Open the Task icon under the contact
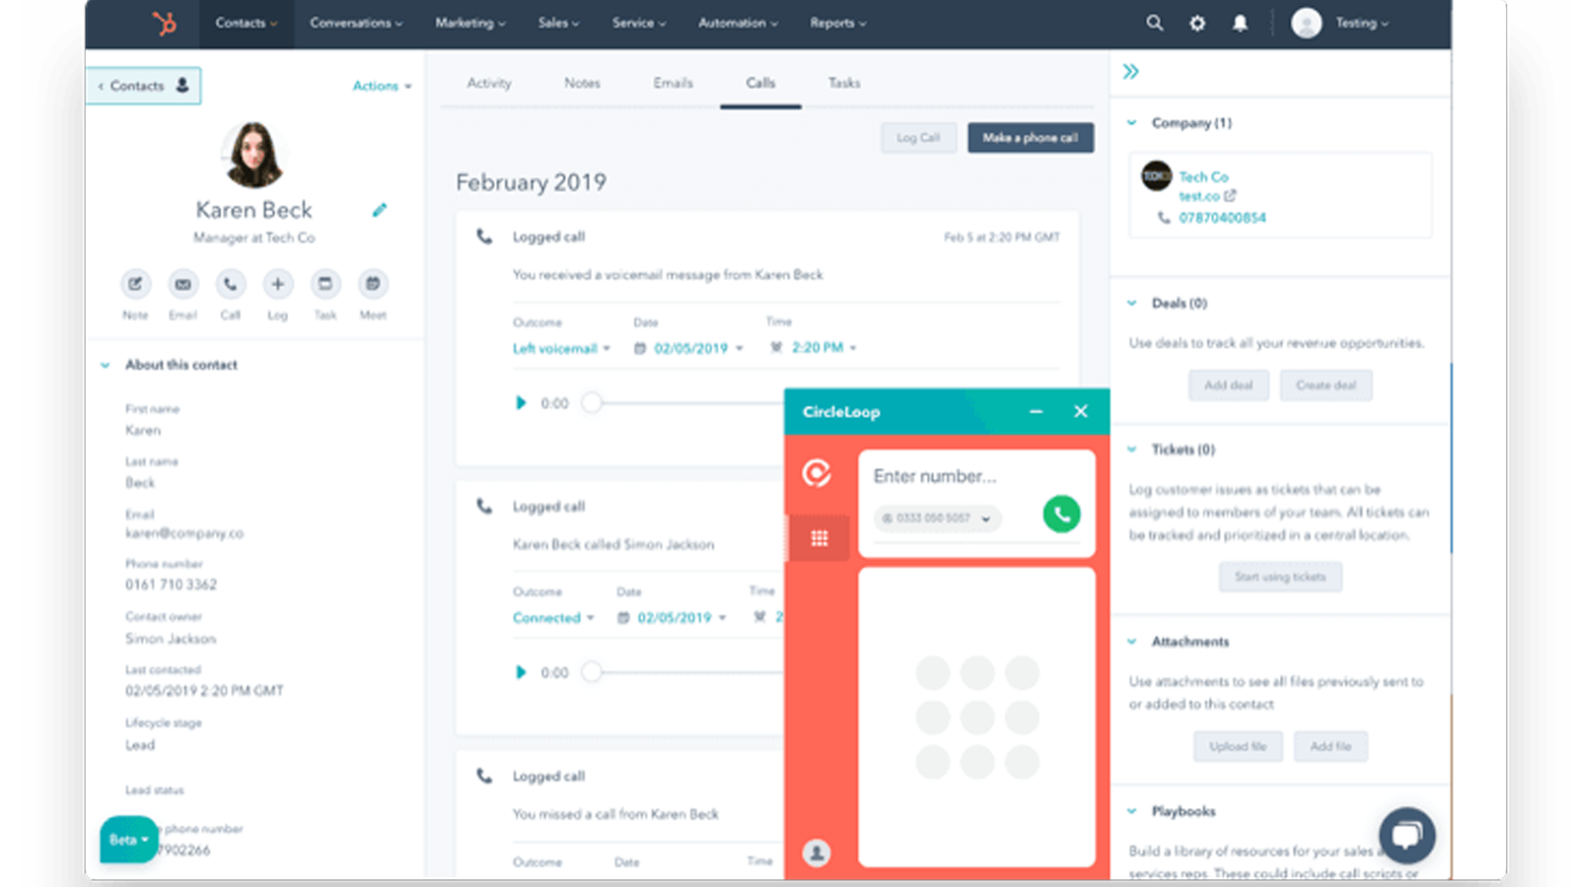 [x=325, y=286]
